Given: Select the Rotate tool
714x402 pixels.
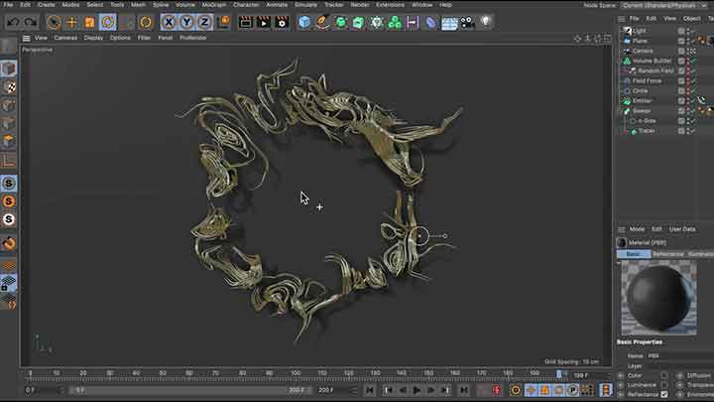Looking at the screenshot, I should (107, 22).
